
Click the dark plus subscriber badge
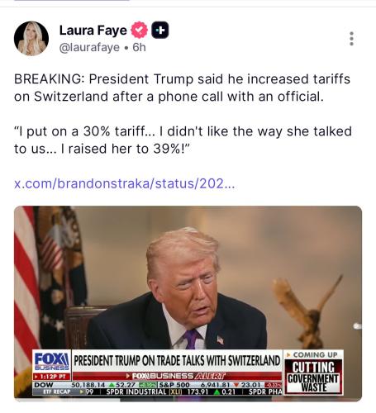coord(160,30)
